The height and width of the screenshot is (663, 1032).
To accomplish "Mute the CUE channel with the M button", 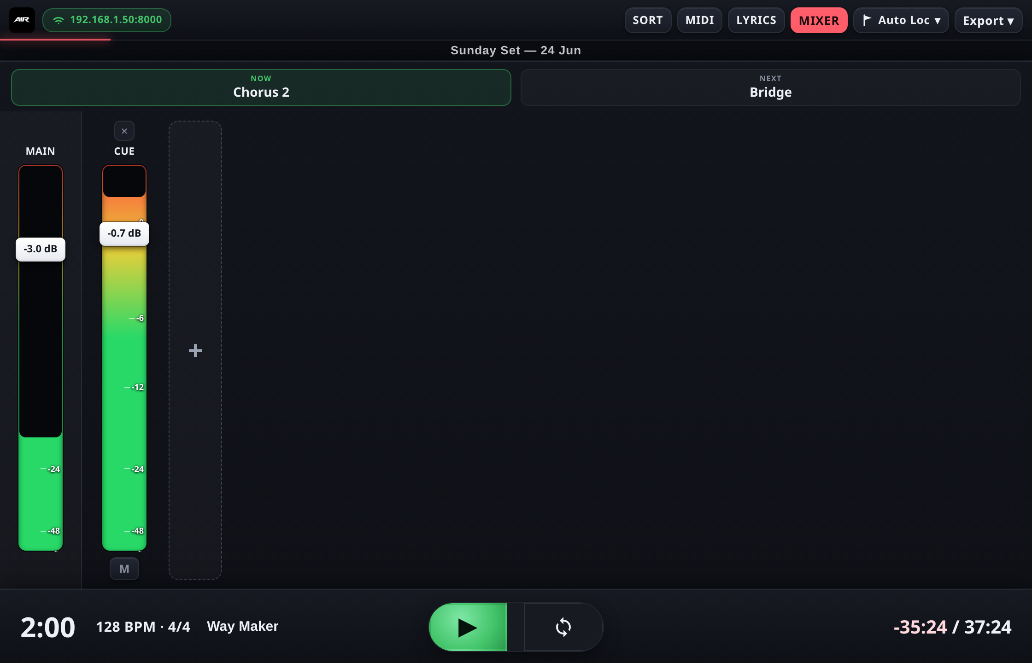I will tap(124, 569).
